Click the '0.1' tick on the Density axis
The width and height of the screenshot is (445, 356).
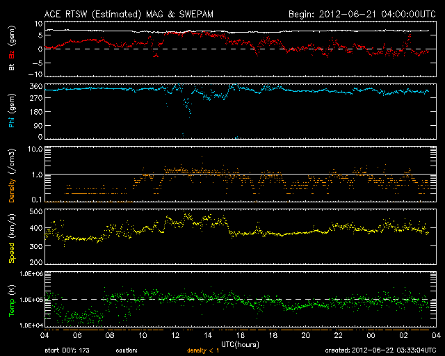[37, 200]
